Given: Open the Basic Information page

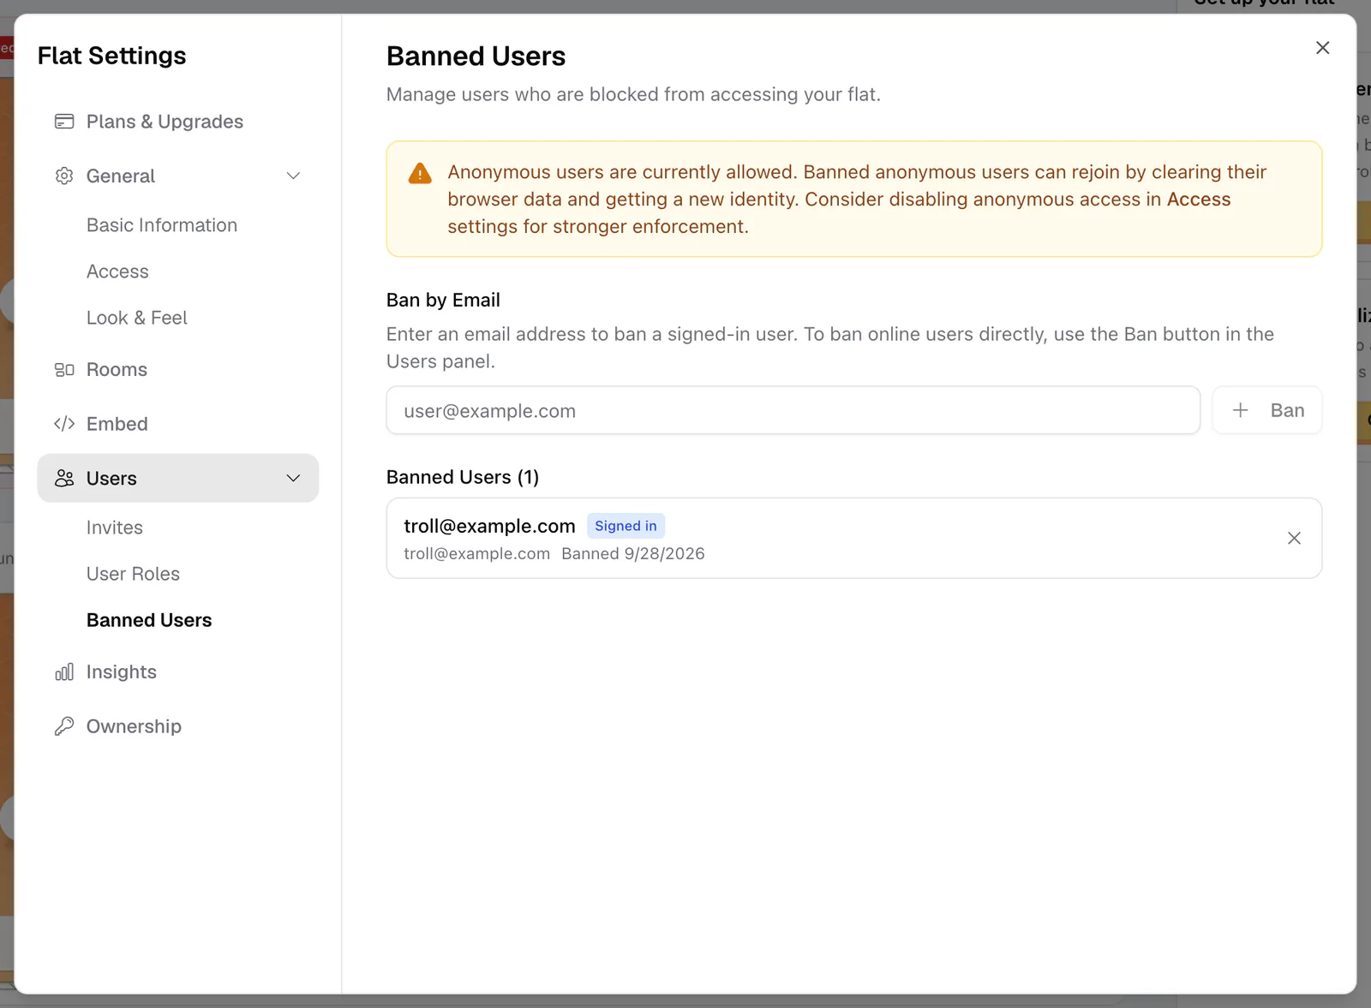Looking at the screenshot, I should [x=162, y=225].
